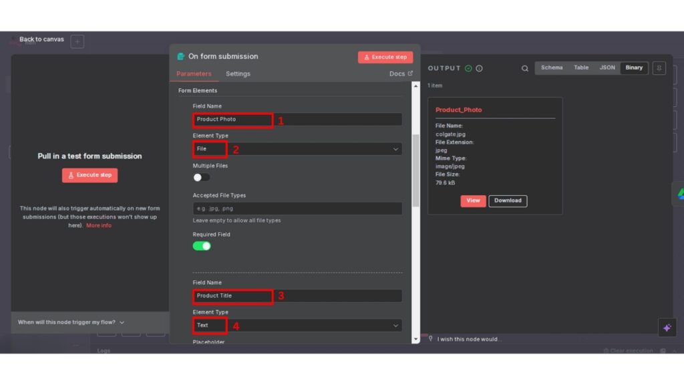Click the pin data icon
This screenshot has height=385, width=684.
659,68
